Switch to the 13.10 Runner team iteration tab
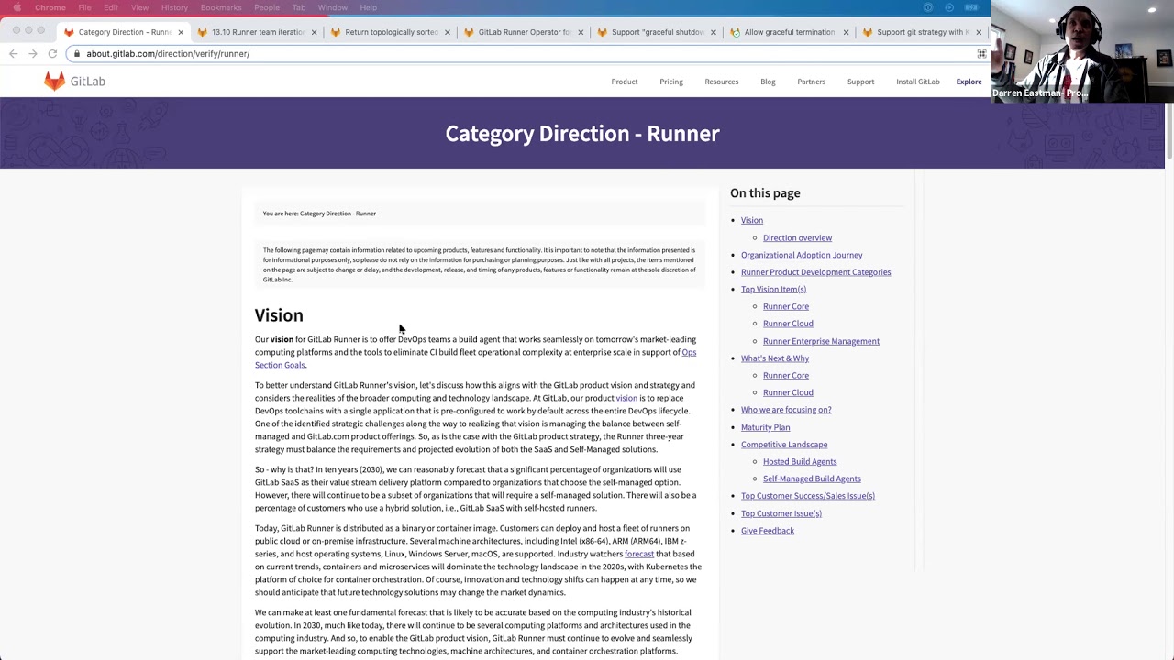The image size is (1174, 660). click(257, 32)
